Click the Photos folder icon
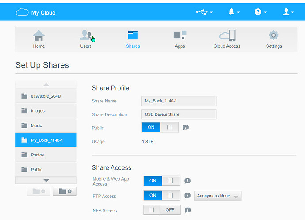 [x=24, y=155]
